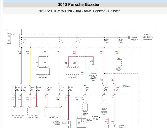Select the 'FUSE F2 70A' label in the current distributor
The width and height of the screenshot is (167, 128).
click(x=62, y=41)
